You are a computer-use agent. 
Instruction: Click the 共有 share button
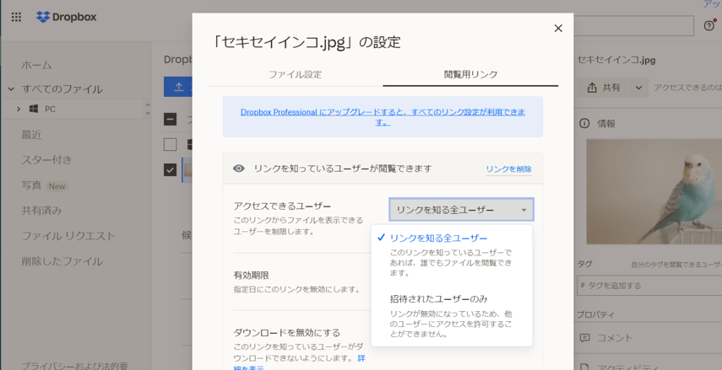(604, 88)
